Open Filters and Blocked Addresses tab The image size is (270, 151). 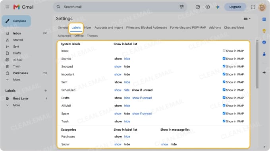(x=147, y=27)
